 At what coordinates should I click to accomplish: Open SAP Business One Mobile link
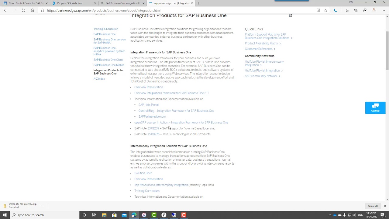pyautogui.click(x=109, y=65)
